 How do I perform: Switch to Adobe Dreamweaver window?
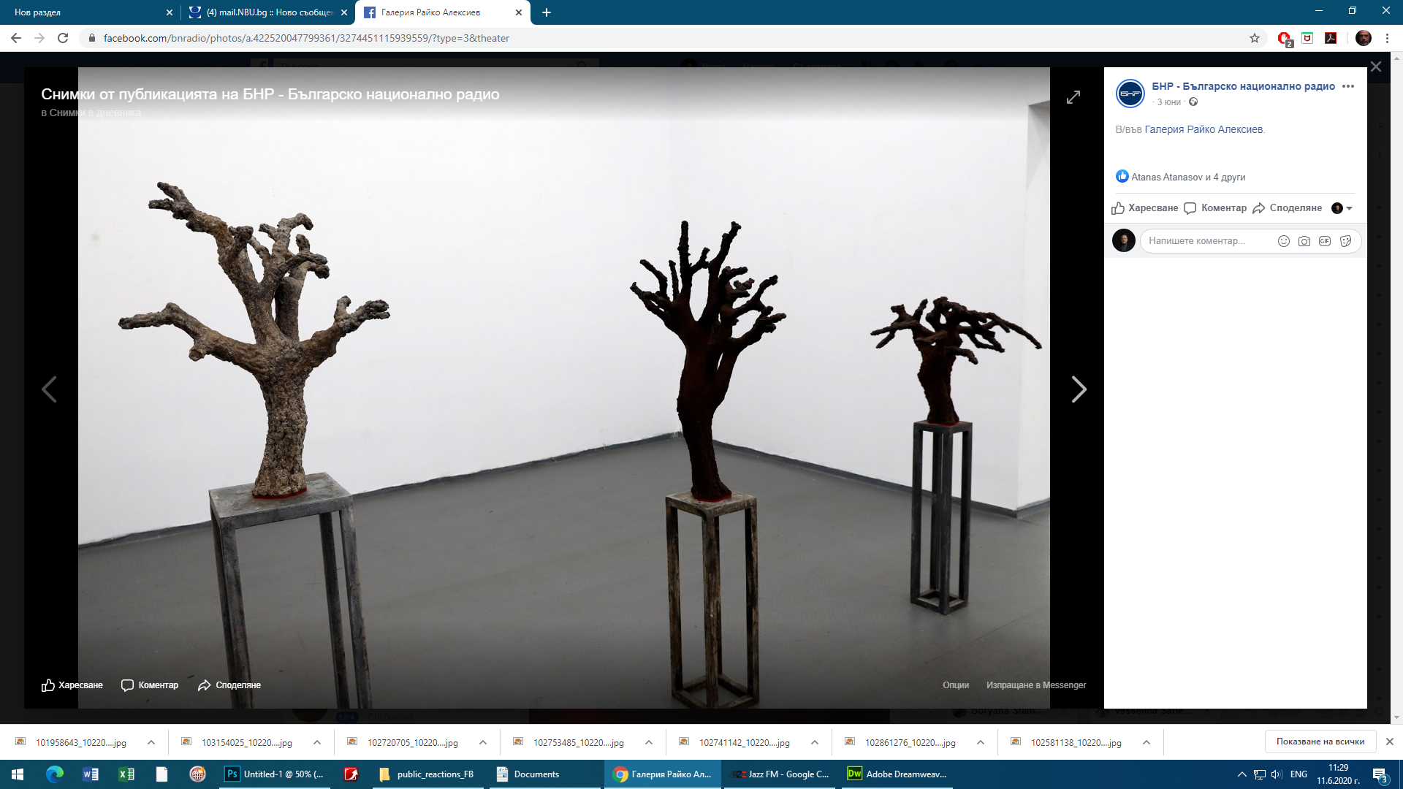897,774
